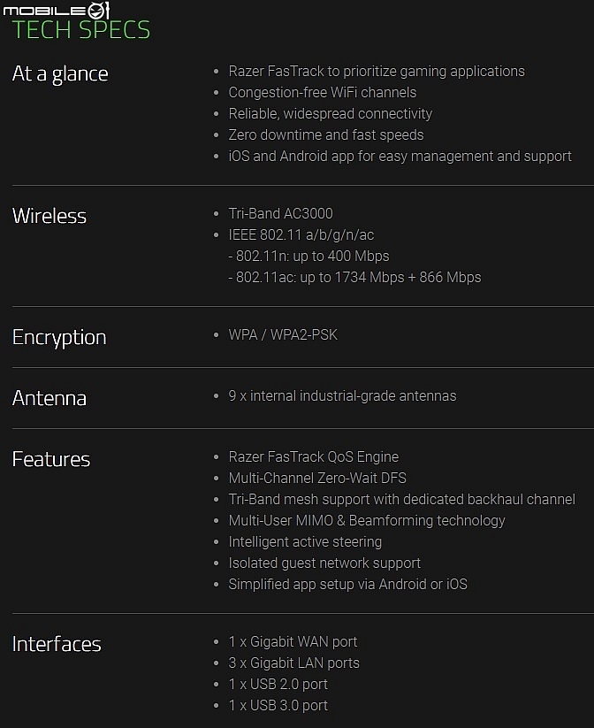The image size is (594, 728).
Task: Click the Mobile01 logo icon
Action: 57,10
